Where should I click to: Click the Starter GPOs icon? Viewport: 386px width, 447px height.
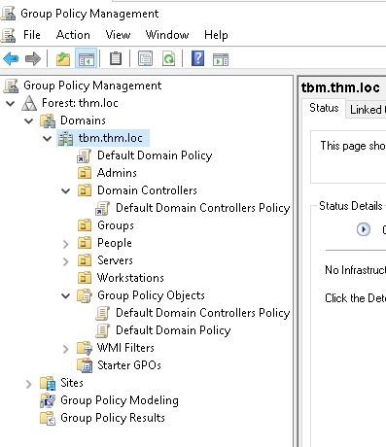(85, 365)
